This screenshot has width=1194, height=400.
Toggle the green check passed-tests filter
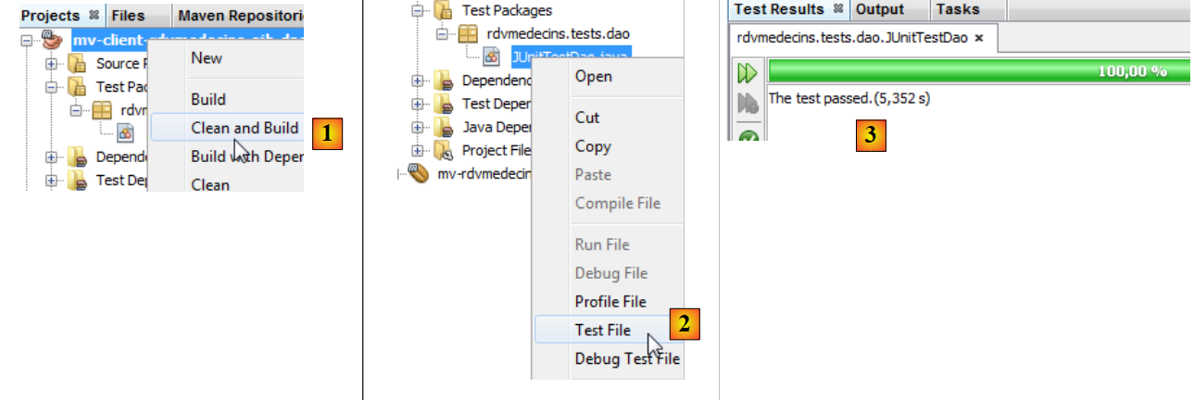click(x=748, y=136)
